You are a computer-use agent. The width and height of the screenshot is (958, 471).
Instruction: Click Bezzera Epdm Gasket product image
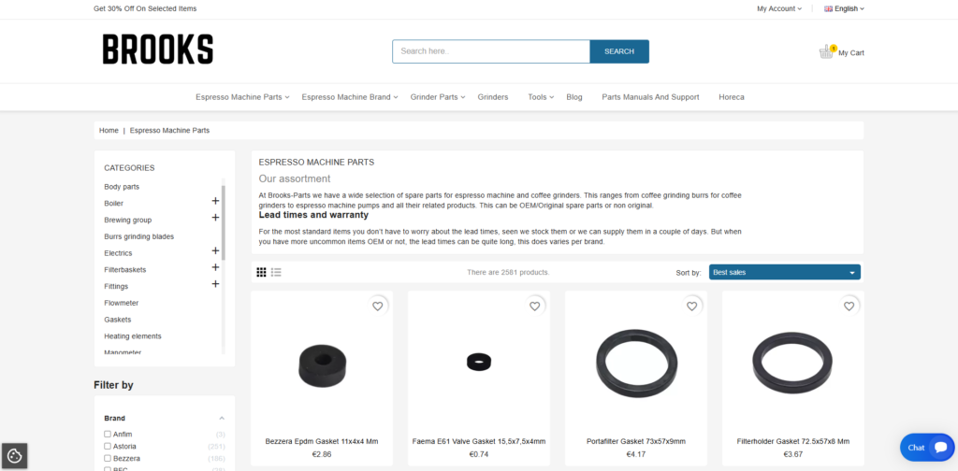(x=322, y=364)
